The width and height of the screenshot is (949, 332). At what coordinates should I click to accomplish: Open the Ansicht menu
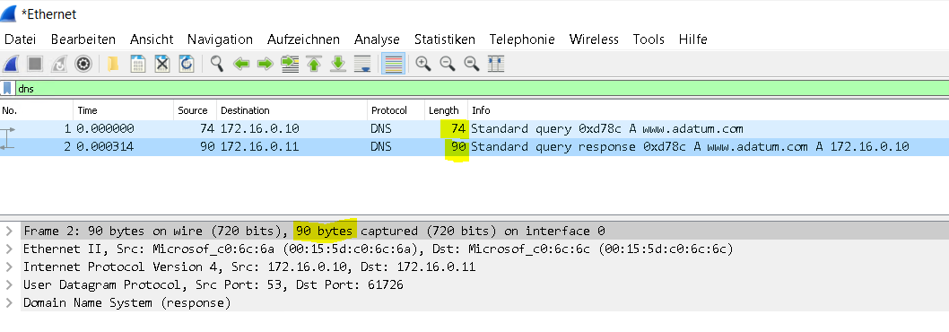click(x=152, y=39)
